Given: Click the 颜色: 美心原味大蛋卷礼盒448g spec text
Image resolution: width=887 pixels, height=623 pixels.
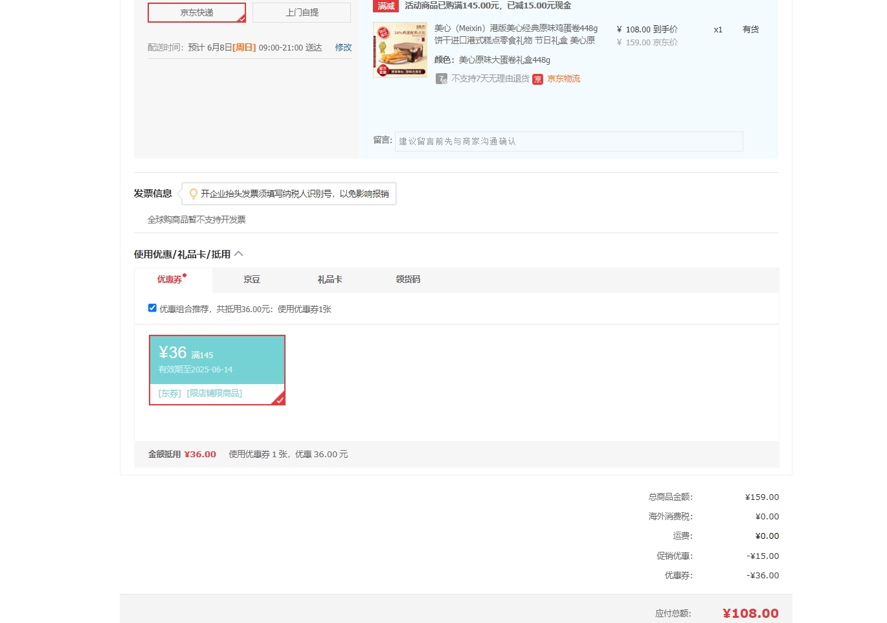Looking at the screenshot, I should [492, 60].
